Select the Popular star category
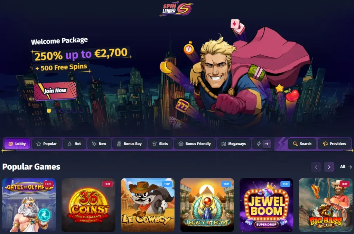The width and height of the screenshot is (354, 234). pyautogui.click(x=47, y=144)
